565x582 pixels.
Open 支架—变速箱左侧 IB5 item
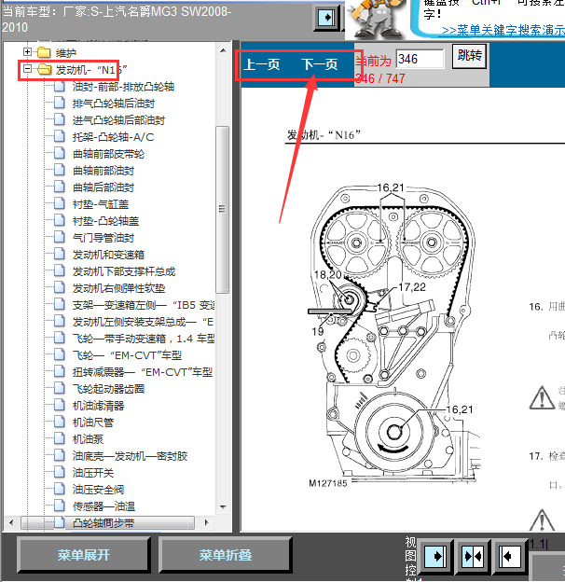click(x=144, y=305)
